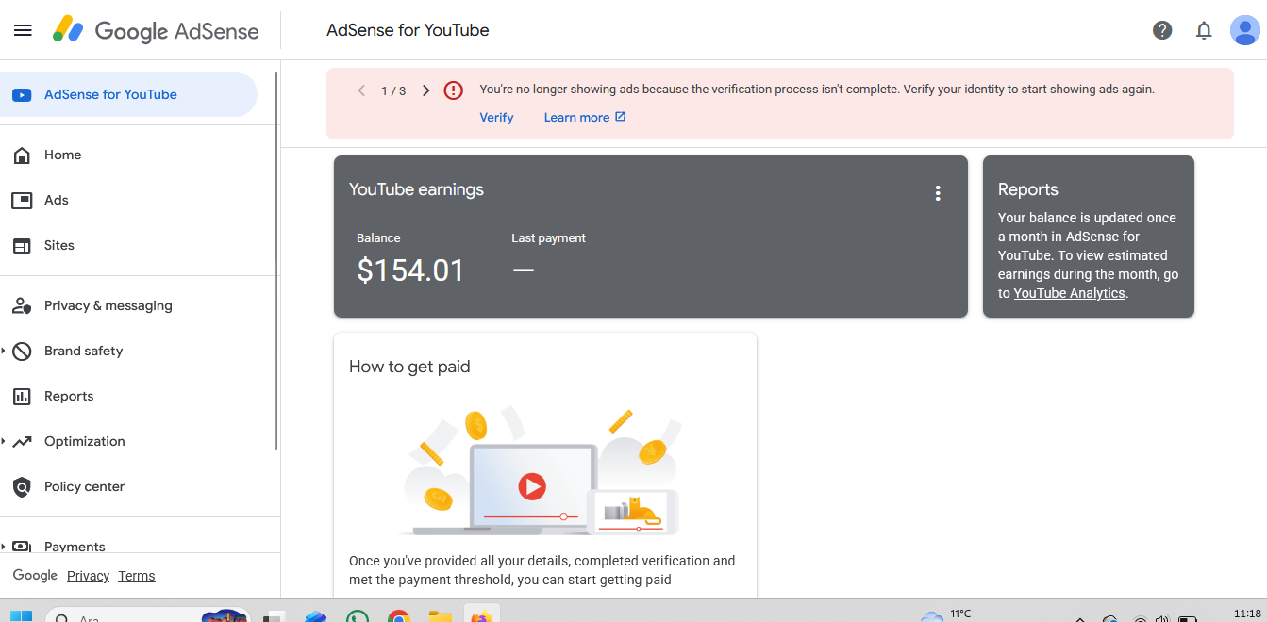The image size is (1267, 622).
Task: Click the Terms footer link
Action: [137, 576]
